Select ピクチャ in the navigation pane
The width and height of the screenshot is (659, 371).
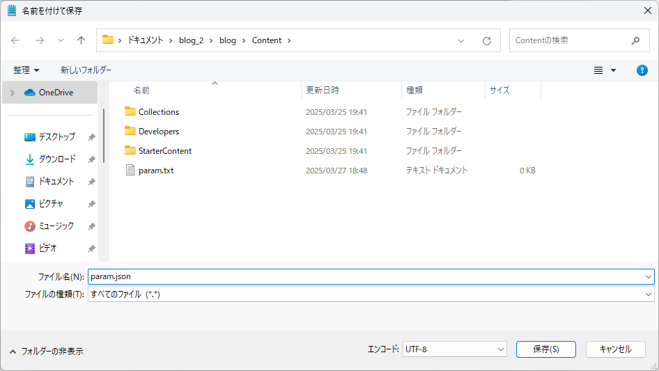(51, 204)
